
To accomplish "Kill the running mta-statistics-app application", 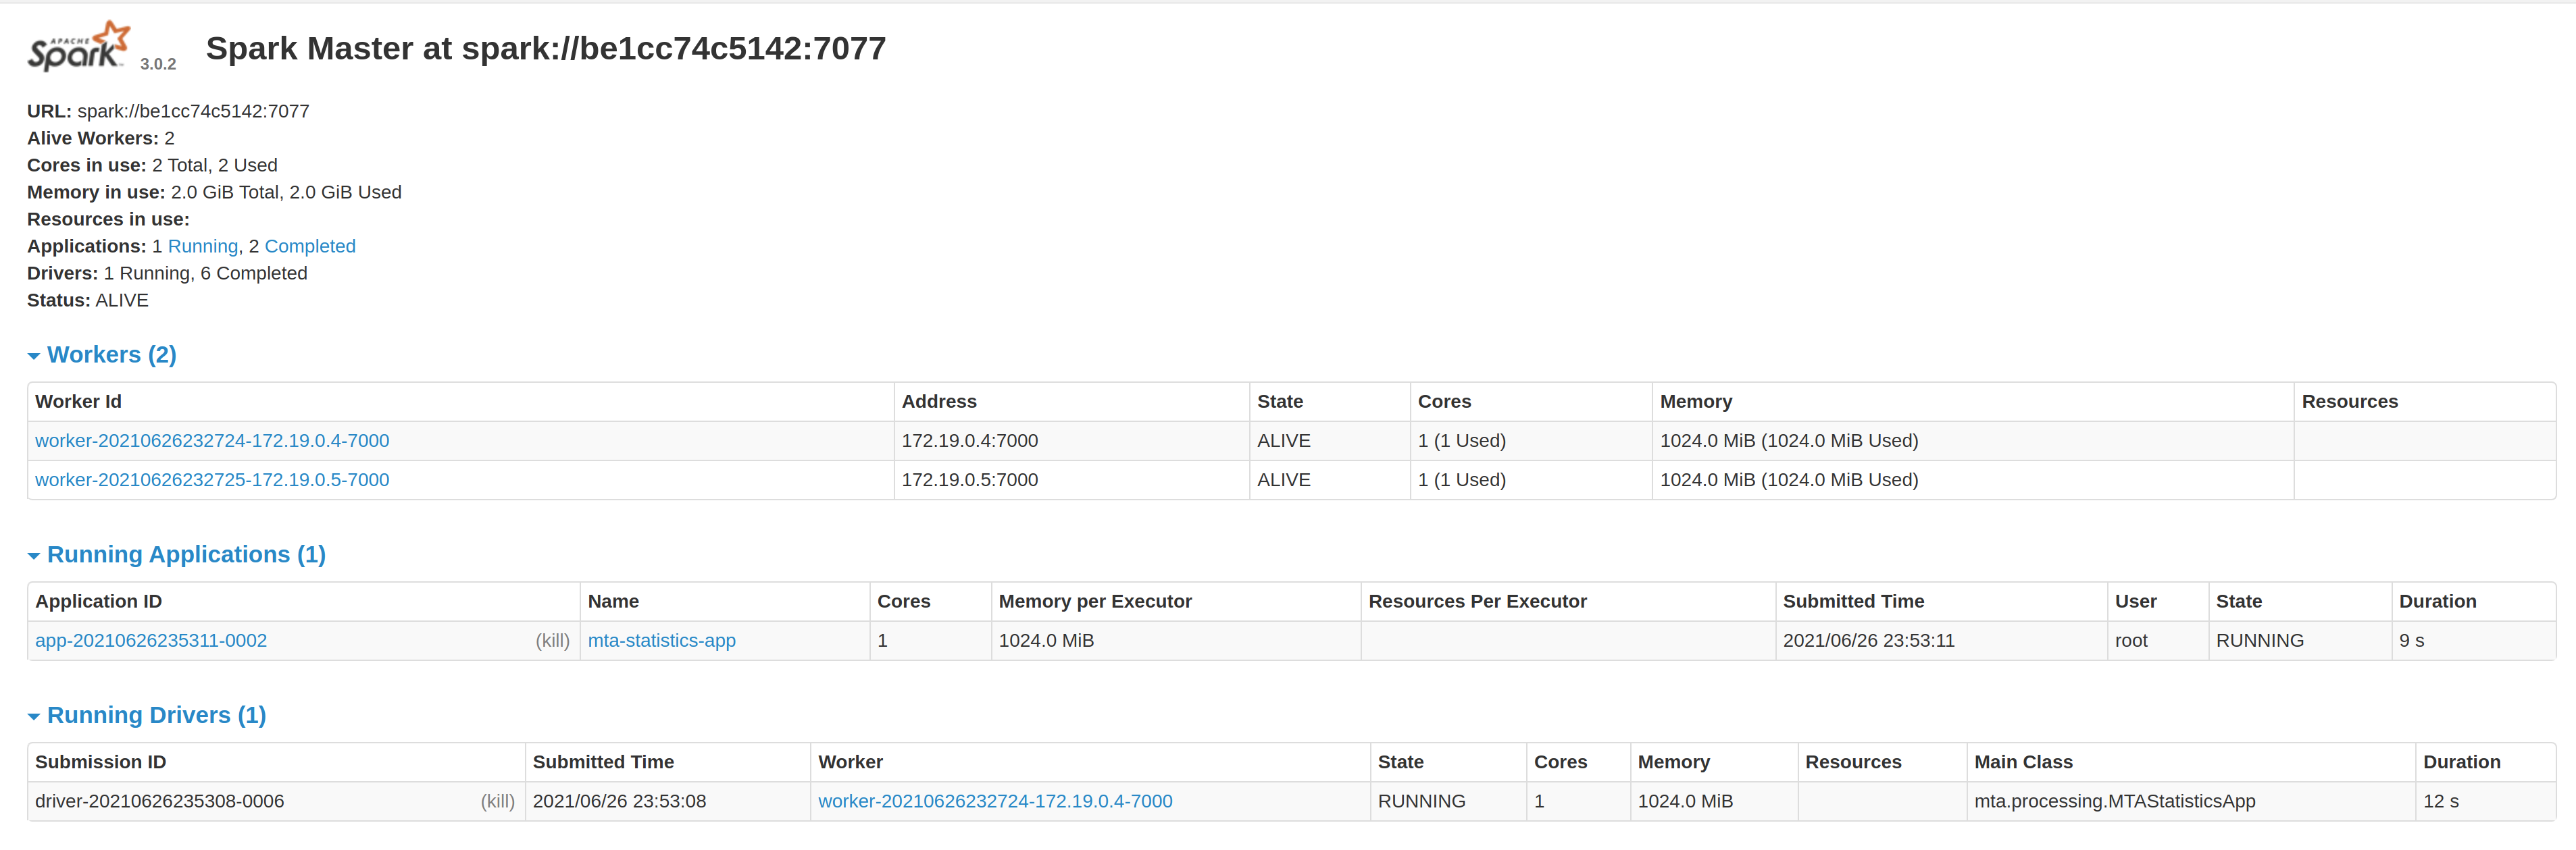I will click(552, 641).
